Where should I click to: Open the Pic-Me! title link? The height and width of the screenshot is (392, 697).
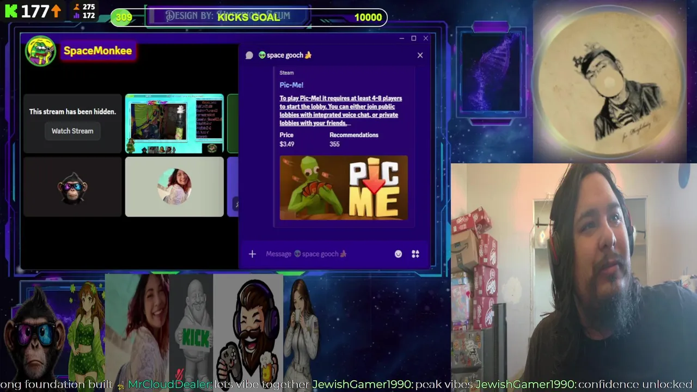291,85
